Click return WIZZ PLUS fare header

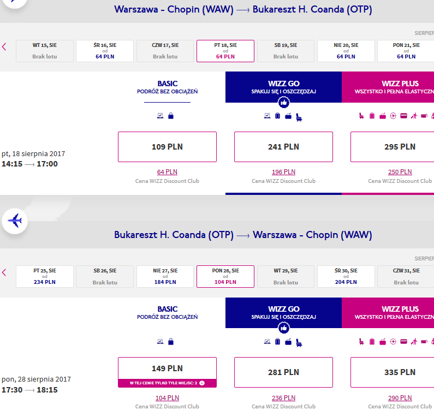click(x=388, y=313)
